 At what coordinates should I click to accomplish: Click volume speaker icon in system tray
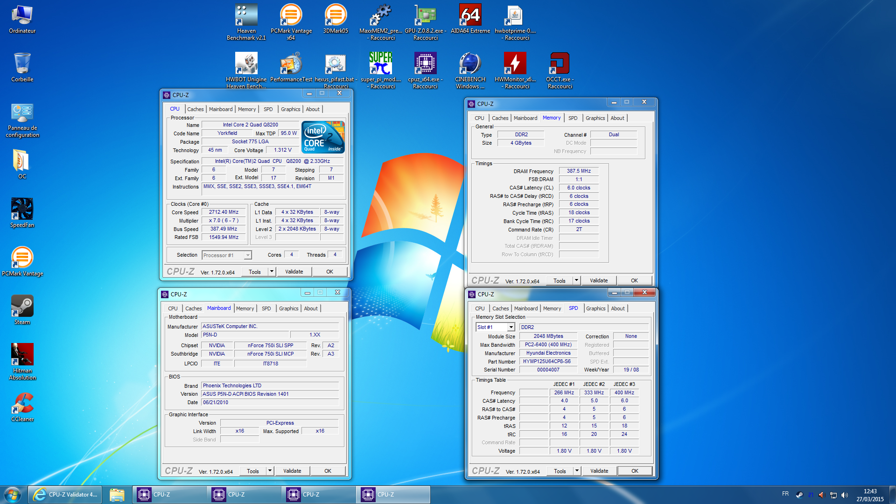click(x=845, y=495)
